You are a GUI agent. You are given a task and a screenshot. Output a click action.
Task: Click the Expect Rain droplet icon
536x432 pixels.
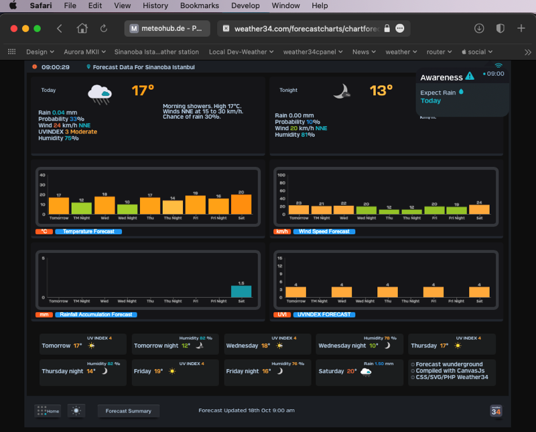pos(461,92)
